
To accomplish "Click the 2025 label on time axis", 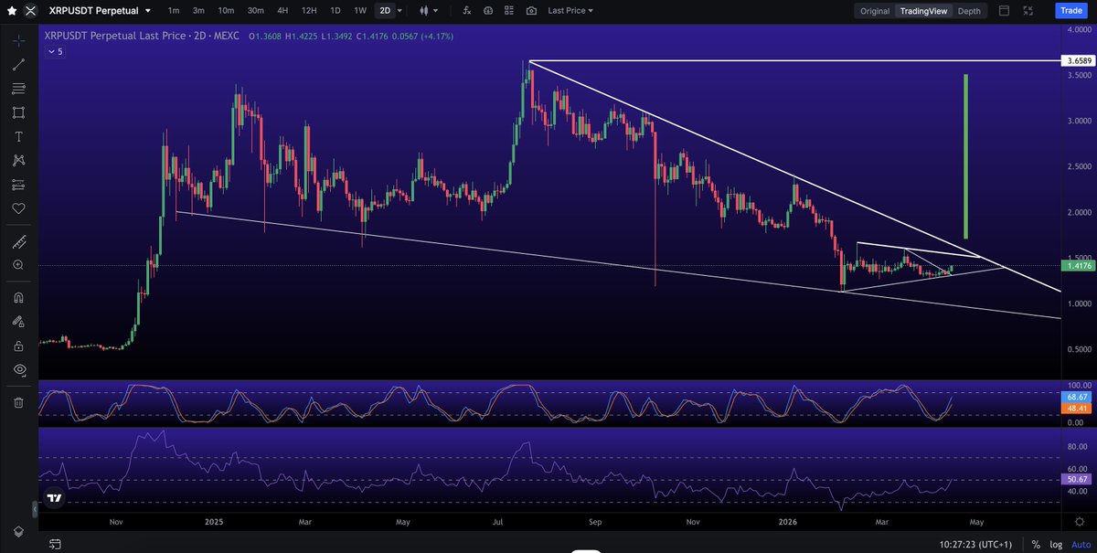I will click(214, 522).
